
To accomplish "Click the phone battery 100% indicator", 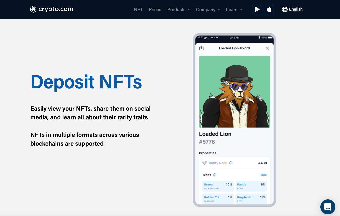I will (x=265, y=37).
